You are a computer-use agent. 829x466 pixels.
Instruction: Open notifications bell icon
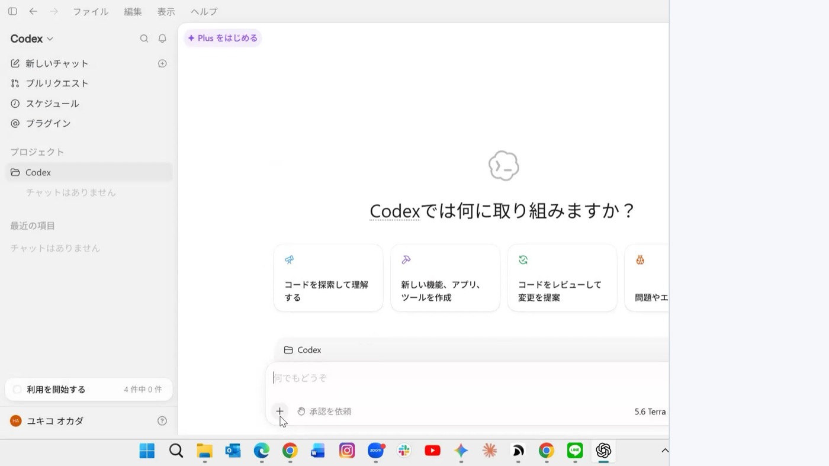(x=162, y=38)
